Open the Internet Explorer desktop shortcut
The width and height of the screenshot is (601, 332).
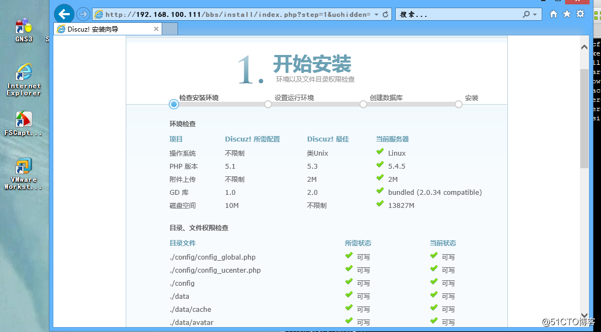point(23,80)
